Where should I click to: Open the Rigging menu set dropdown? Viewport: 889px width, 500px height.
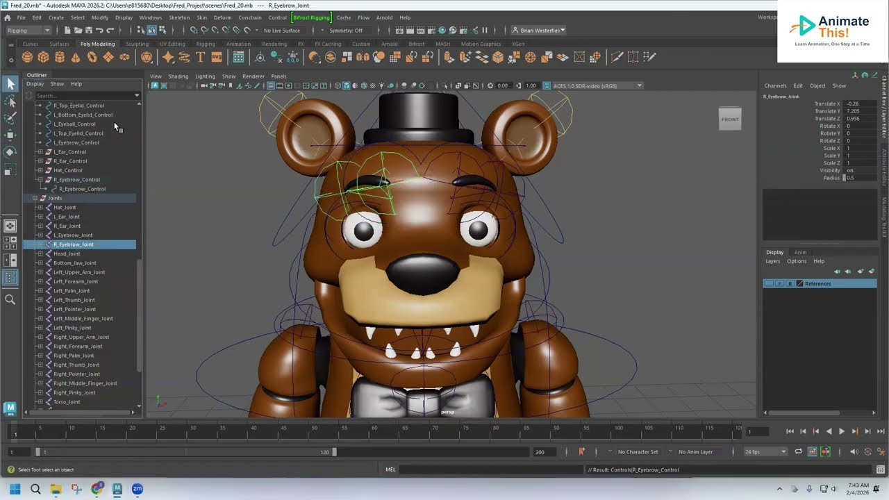[x=28, y=31]
